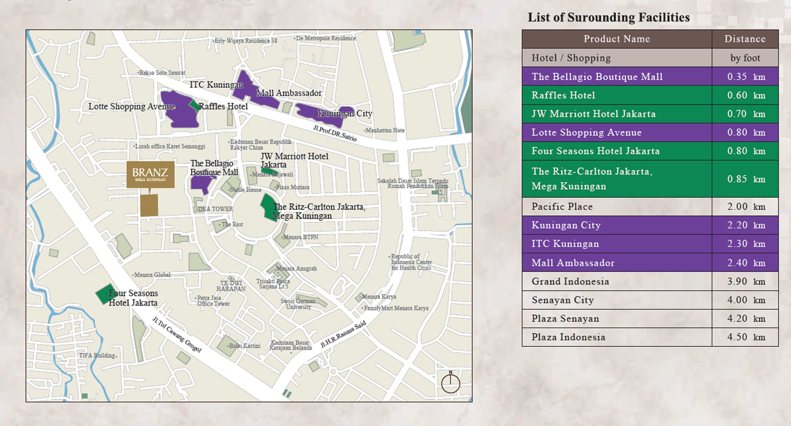Click 'Menara Anugrah' map label
This screenshot has width=791, height=426.
coord(296,268)
